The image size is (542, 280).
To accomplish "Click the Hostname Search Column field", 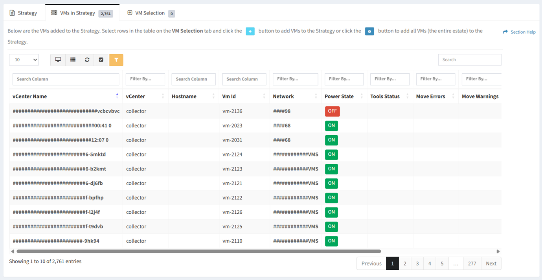I will point(194,79).
